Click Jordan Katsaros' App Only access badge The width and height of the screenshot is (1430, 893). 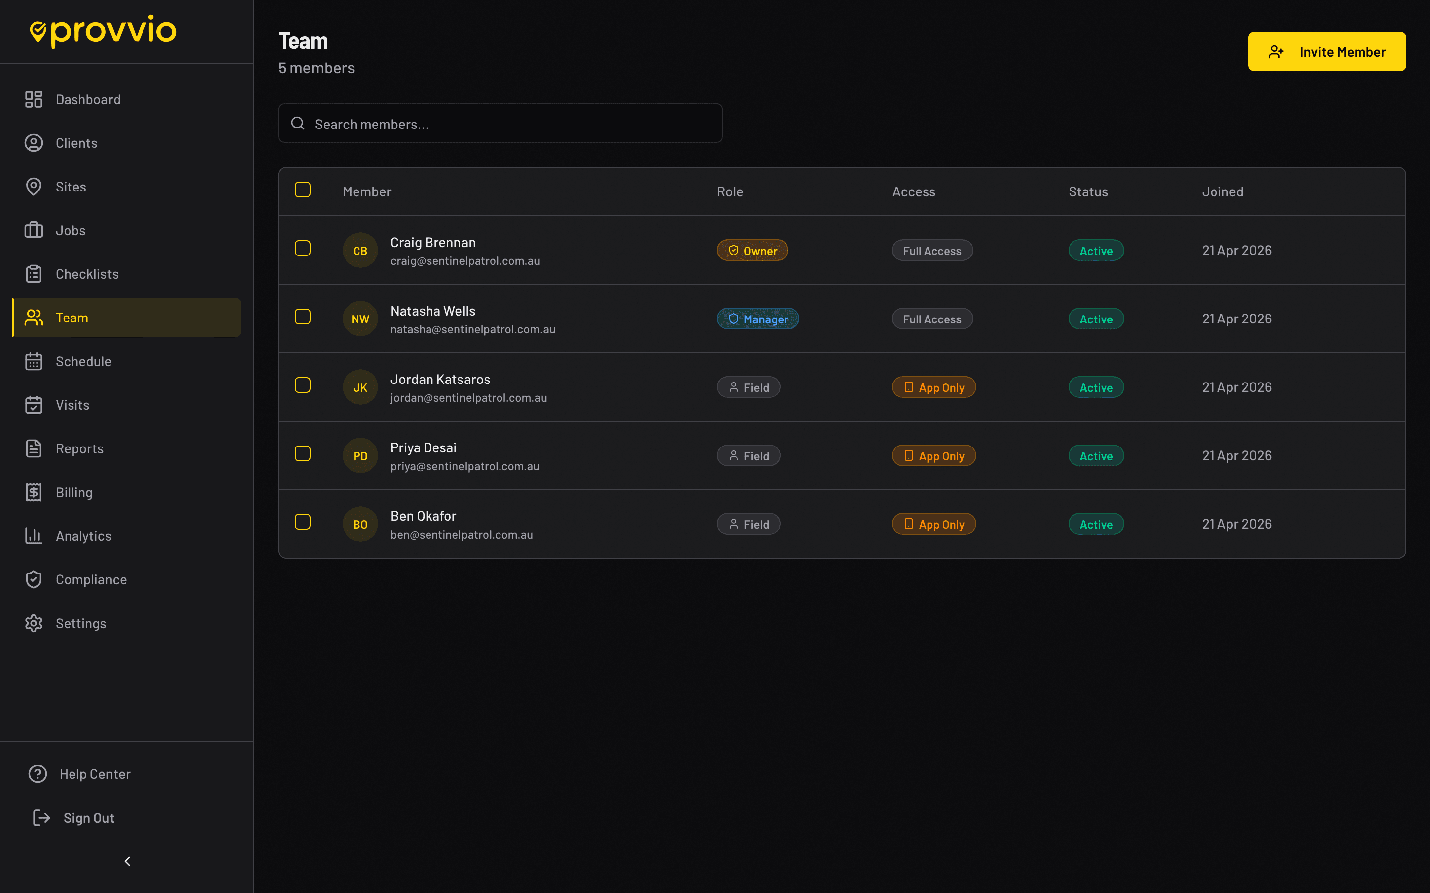tap(933, 387)
